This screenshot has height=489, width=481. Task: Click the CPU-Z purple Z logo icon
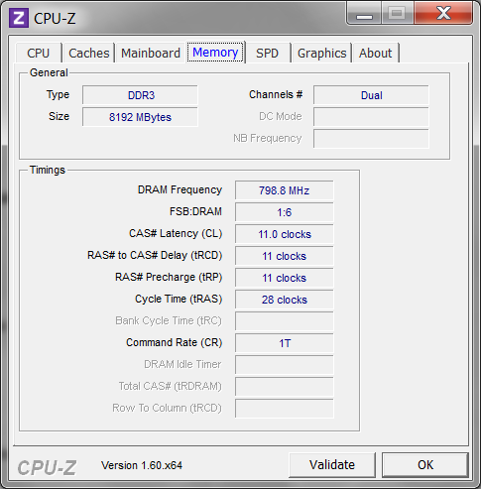19,18
